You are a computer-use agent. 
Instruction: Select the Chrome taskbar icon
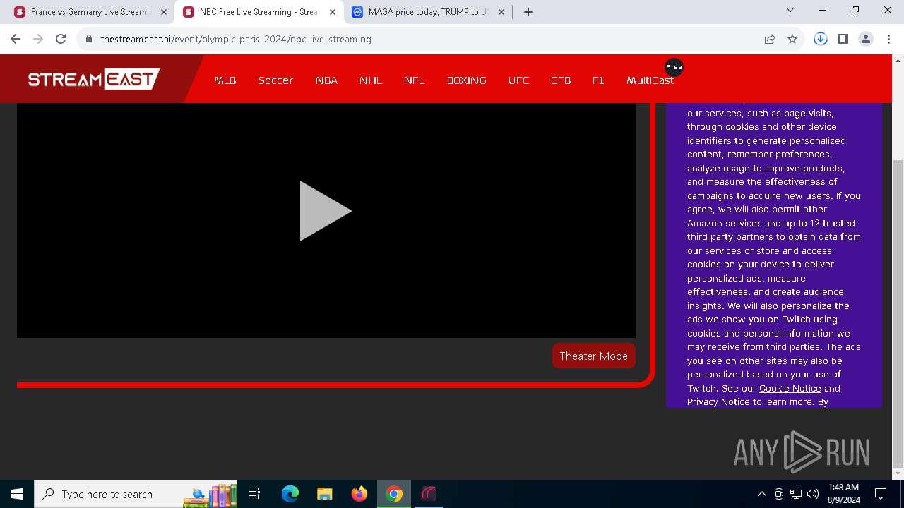point(394,494)
